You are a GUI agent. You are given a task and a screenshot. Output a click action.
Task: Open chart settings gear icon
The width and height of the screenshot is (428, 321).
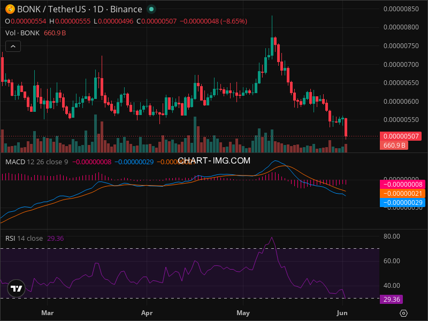[x=403, y=313]
